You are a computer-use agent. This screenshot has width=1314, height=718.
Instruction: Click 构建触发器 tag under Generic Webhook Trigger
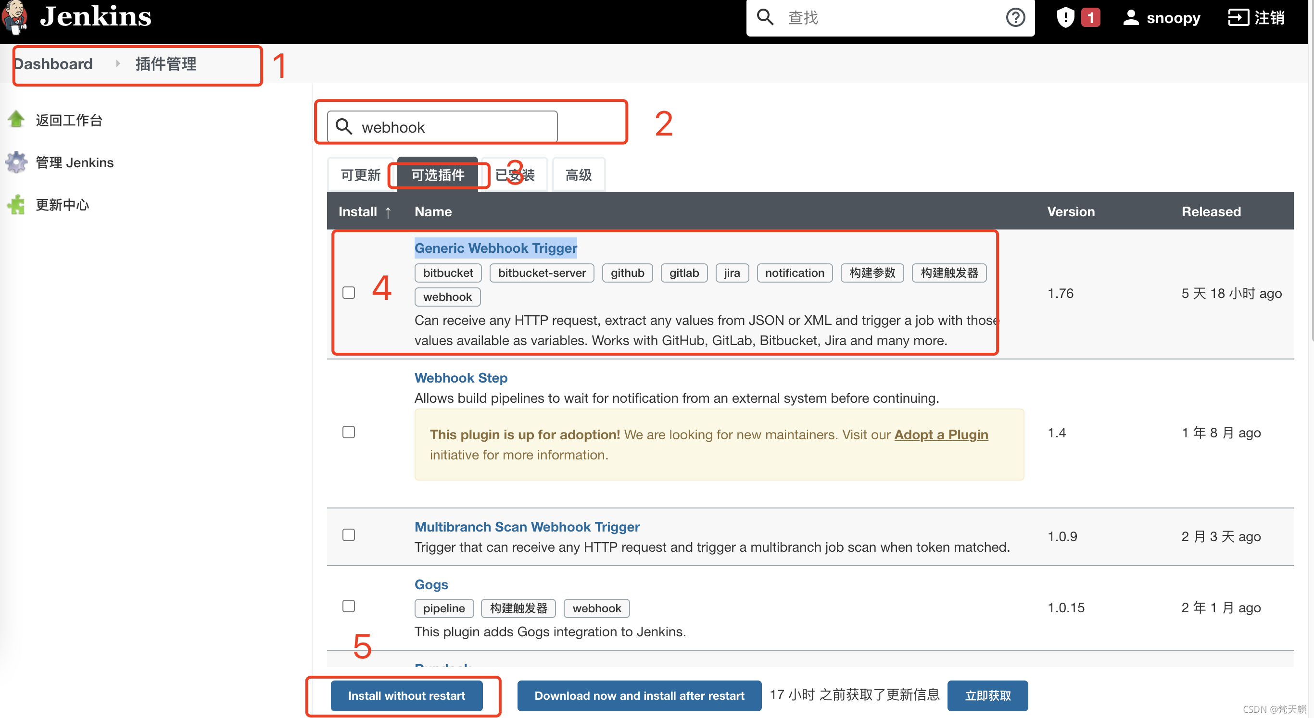point(949,272)
